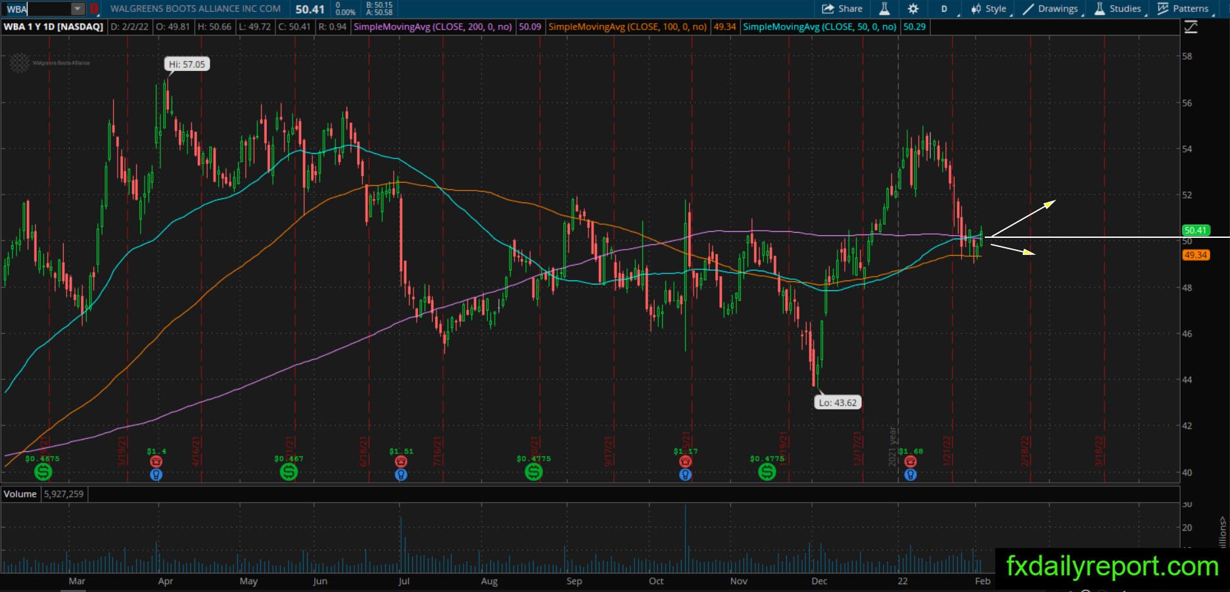Viewport: 1230px width, 592px height.
Task: Click the 'Feb' label on time axis
Action: tap(982, 581)
